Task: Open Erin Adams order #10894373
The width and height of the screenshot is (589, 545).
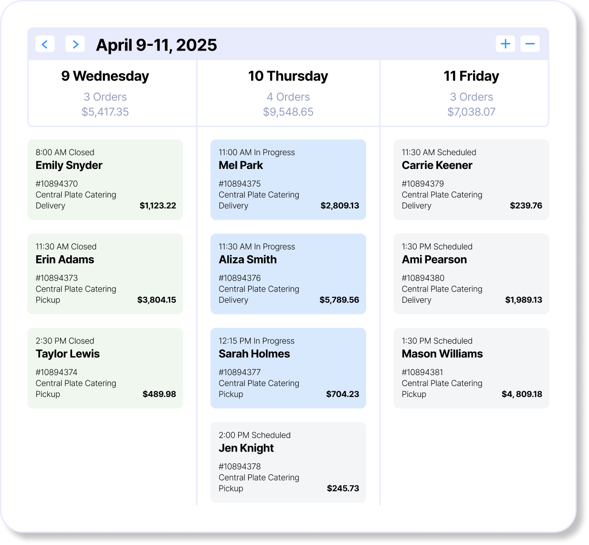Action: (x=105, y=274)
